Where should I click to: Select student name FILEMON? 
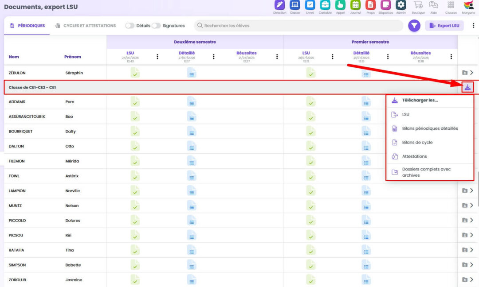click(x=16, y=161)
